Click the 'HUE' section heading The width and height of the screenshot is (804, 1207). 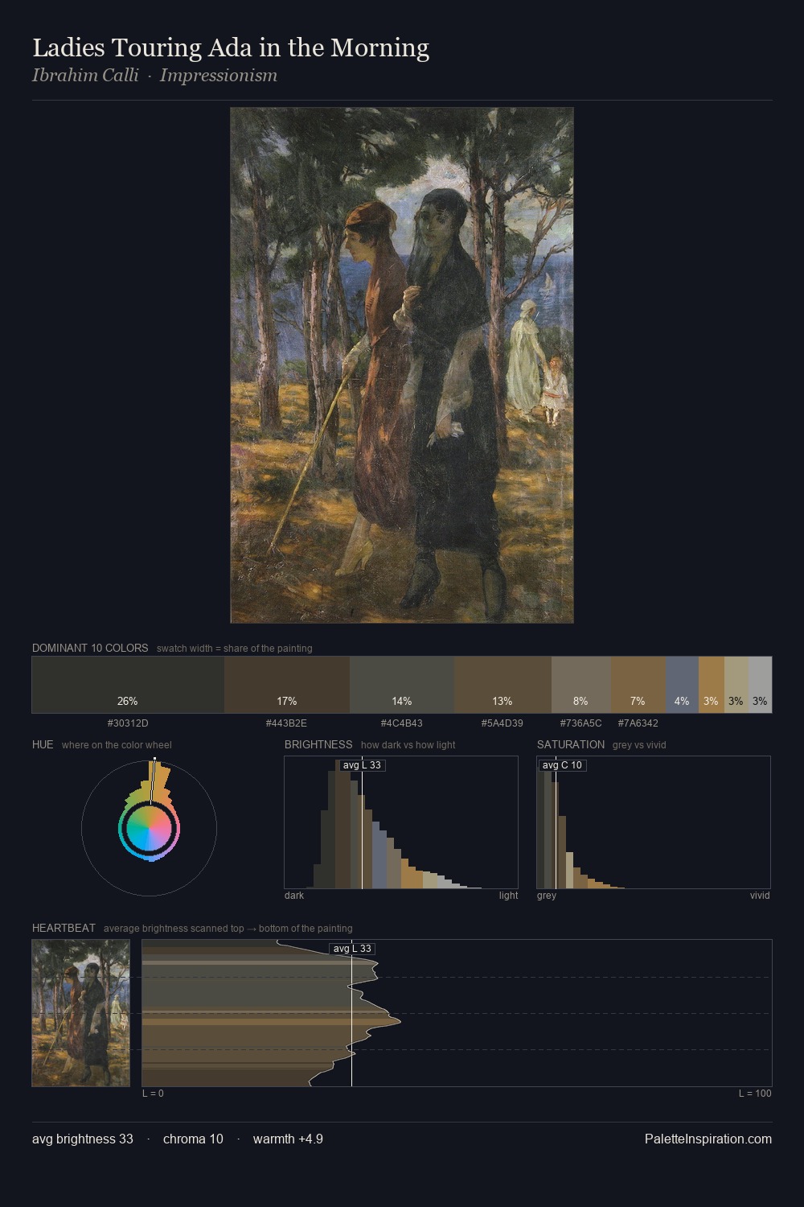point(43,744)
